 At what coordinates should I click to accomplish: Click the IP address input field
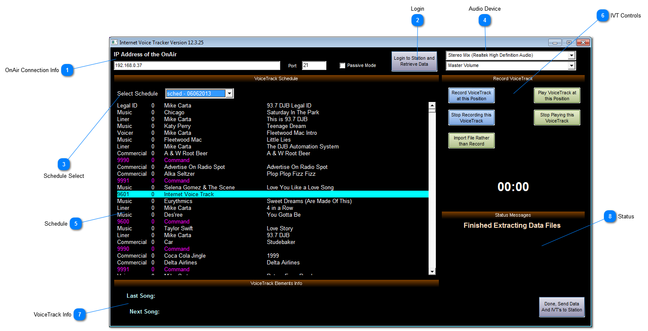point(197,66)
